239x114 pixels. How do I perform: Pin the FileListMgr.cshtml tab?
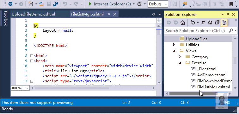click(109, 14)
